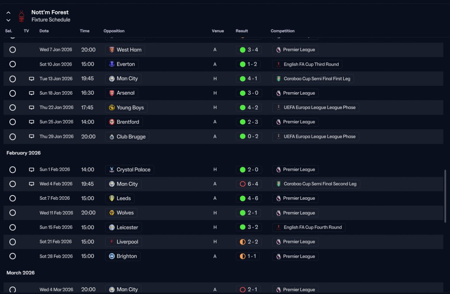Viewport: 450px width, 294px height.
Task: Go to previous team using up chevron
Action: (8, 13)
